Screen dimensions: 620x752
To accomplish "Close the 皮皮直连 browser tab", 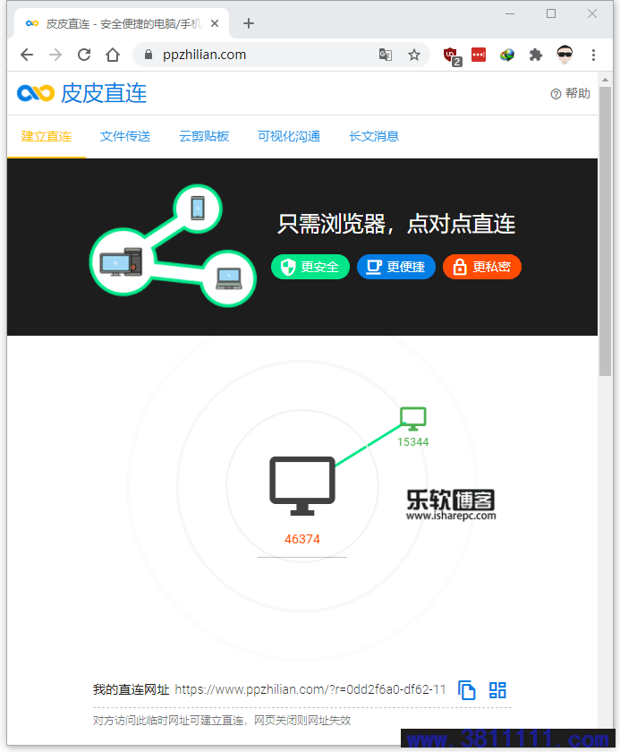I will click(x=215, y=23).
